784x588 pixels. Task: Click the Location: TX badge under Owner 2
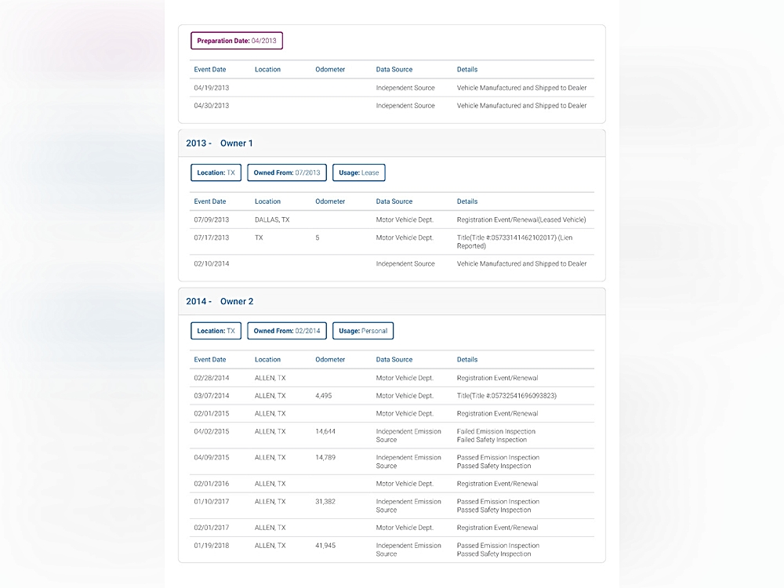(x=216, y=331)
